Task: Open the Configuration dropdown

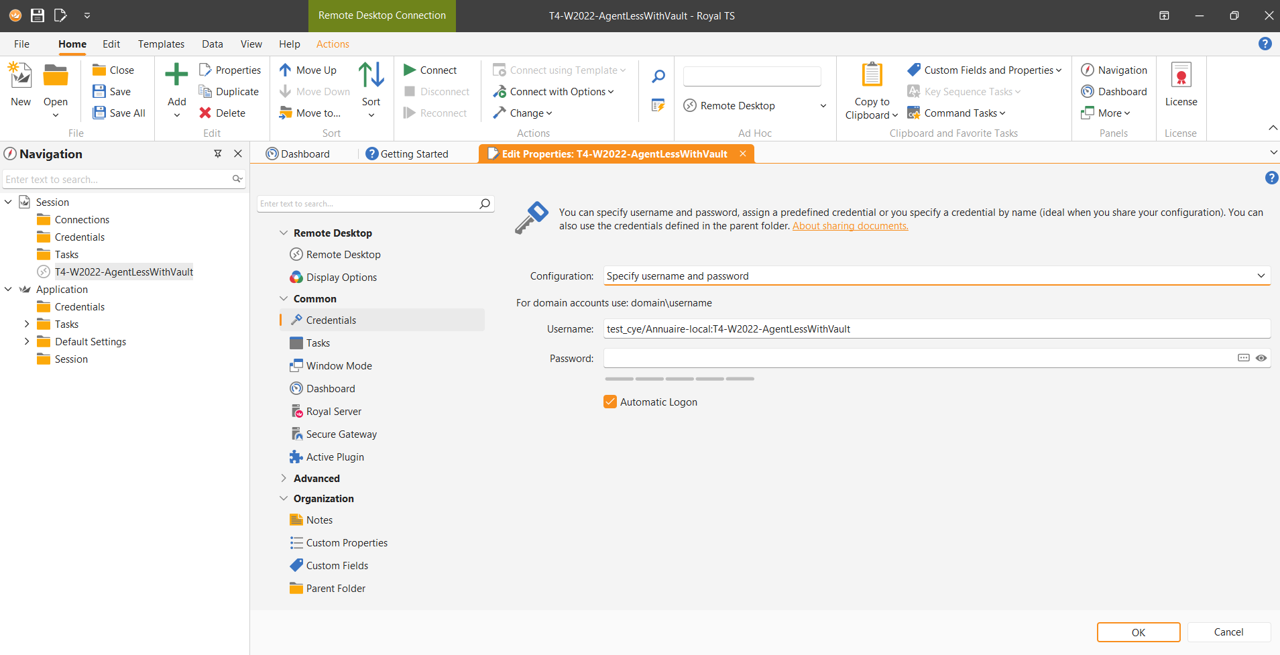Action: click(936, 276)
